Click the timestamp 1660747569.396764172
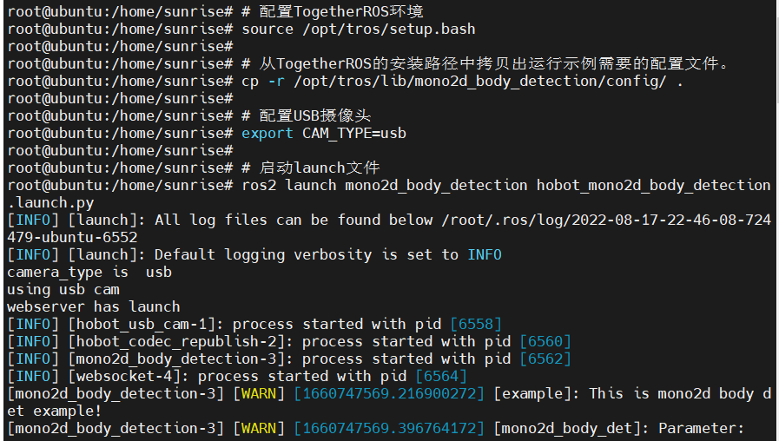This screenshot has height=441, width=779. pos(389,429)
